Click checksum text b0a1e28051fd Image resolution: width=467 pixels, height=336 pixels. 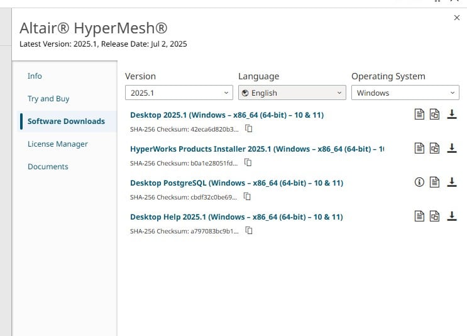click(214, 164)
